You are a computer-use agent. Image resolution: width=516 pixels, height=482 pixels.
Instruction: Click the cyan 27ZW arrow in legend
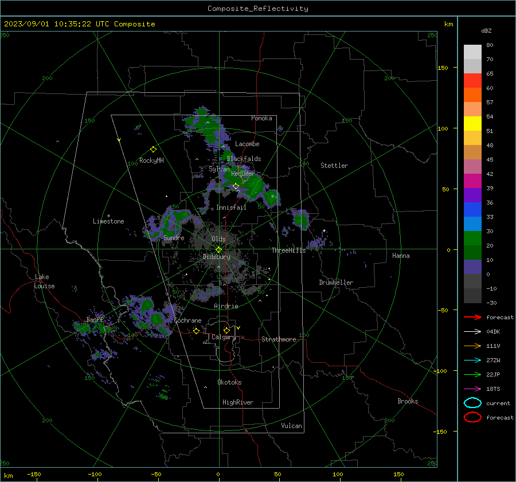[x=472, y=360]
